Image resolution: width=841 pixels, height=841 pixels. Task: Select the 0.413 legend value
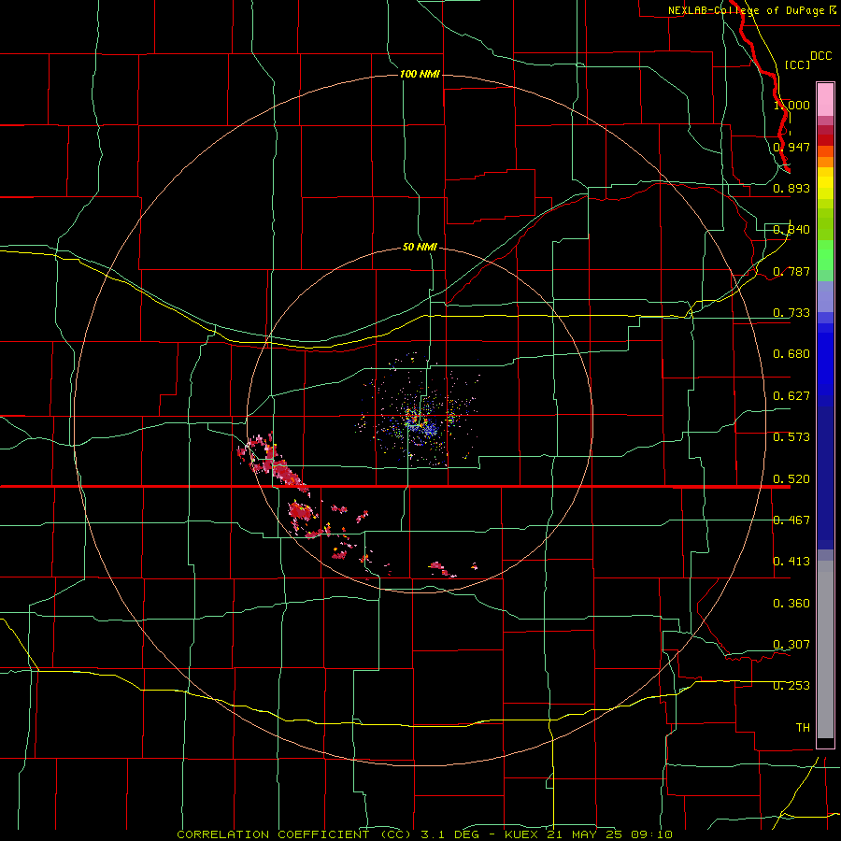click(791, 562)
